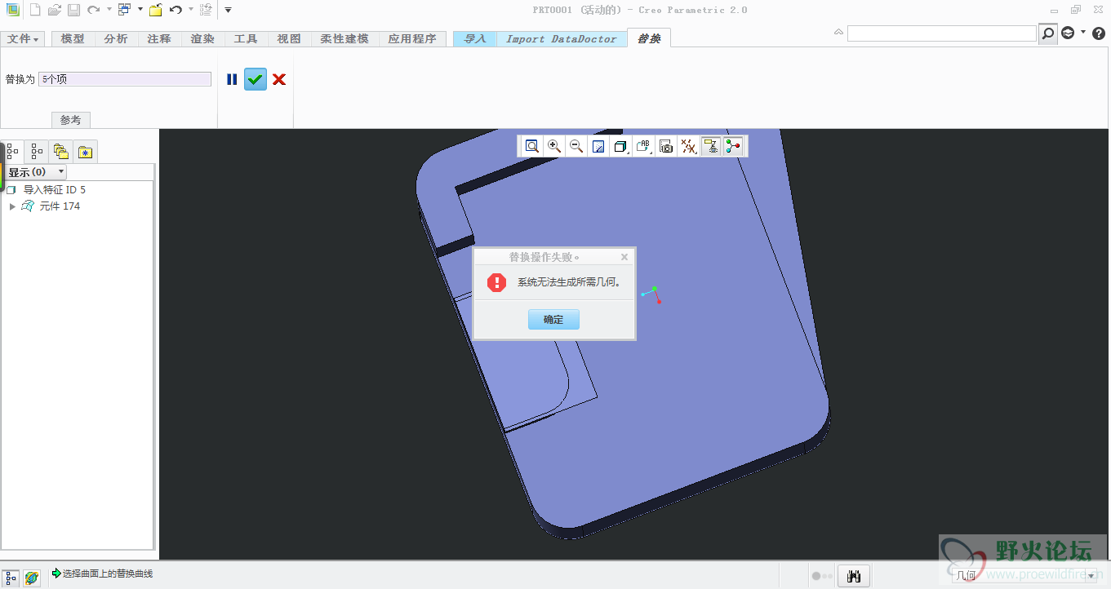
Task: Accept replace with green checkmark
Action: (256, 79)
